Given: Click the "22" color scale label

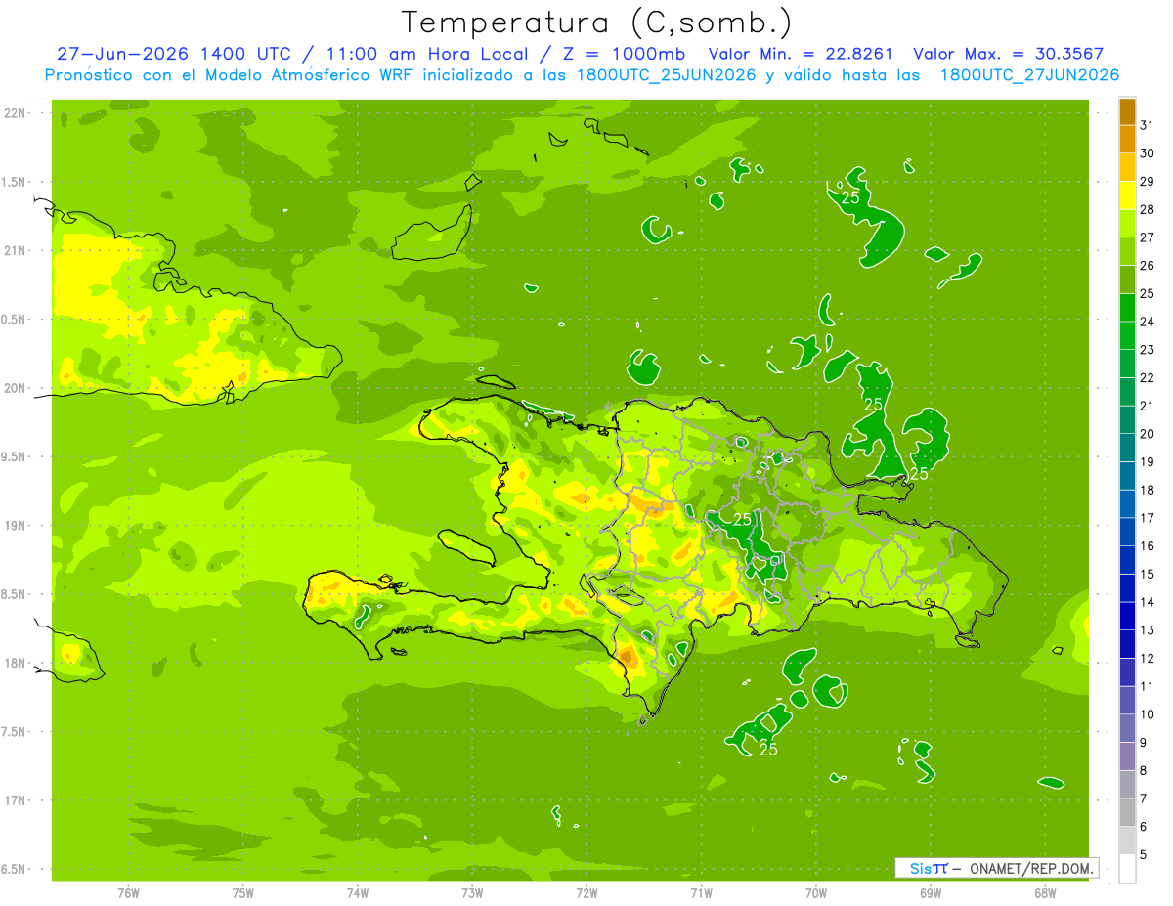Looking at the screenshot, I should (1148, 377).
